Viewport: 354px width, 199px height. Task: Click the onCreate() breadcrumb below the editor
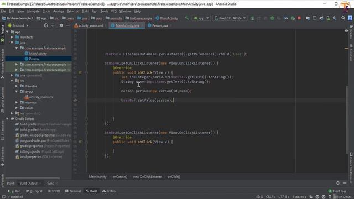(119, 177)
